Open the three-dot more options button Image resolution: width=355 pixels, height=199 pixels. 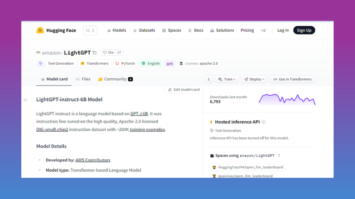[209, 79]
